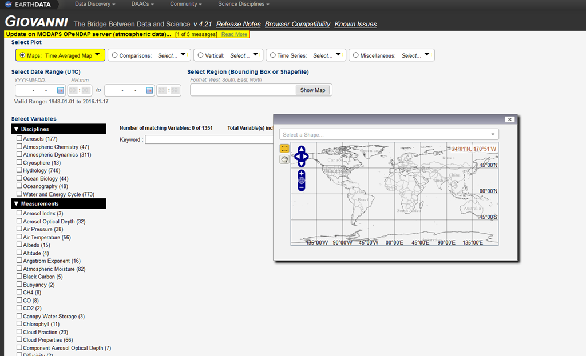Select the bounding box draw tool
The image size is (586, 356).
click(284, 148)
